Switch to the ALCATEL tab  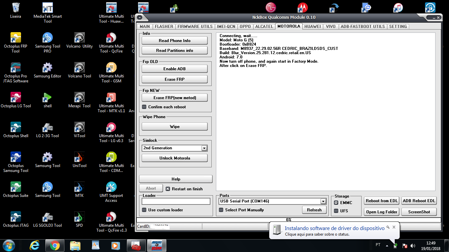tap(264, 27)
